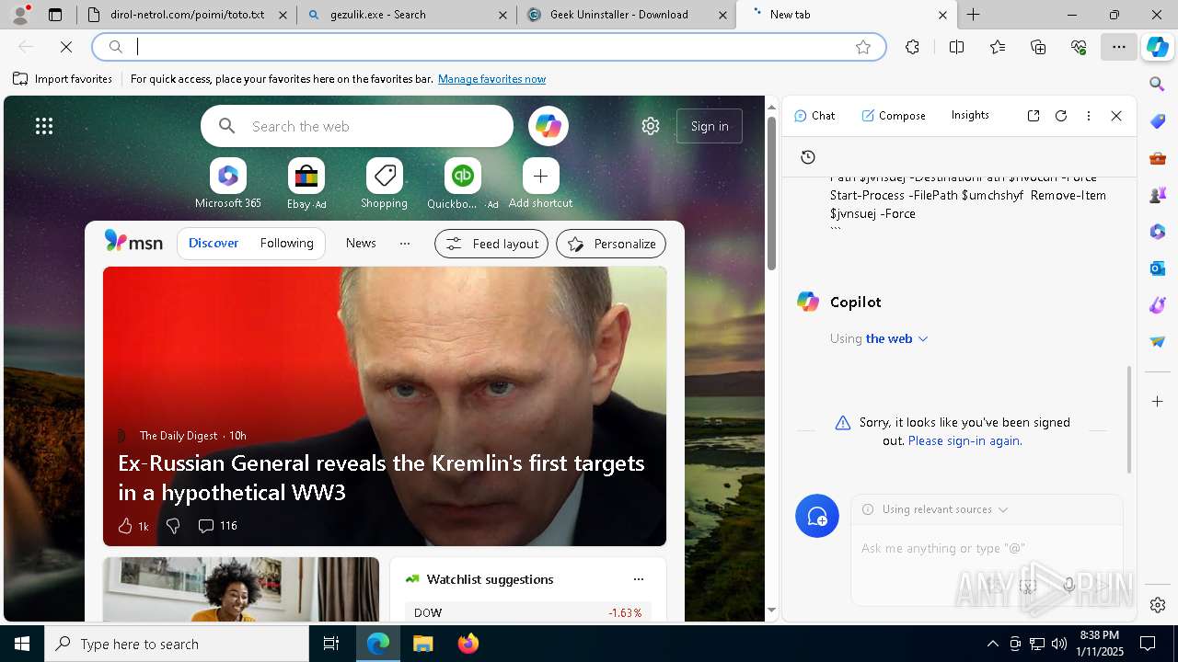This screenshot has width=1178, height=662.
Task: Open Watchlist suggestions more options
Action: pos(639,579)
